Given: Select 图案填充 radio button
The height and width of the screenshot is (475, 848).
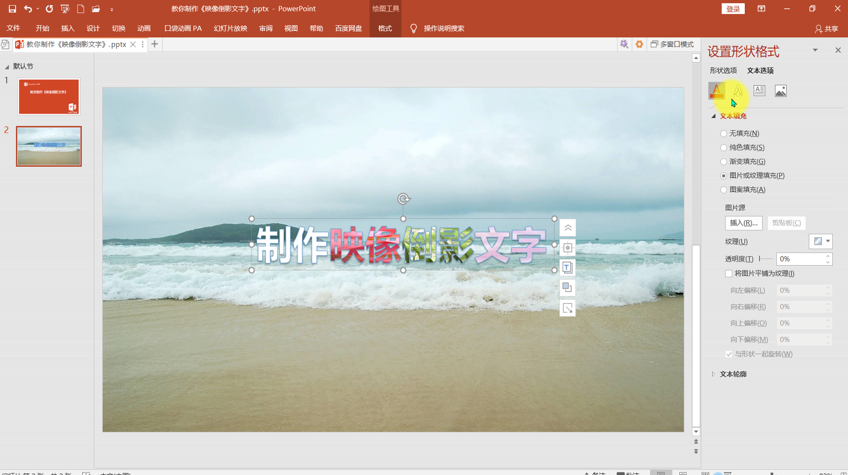Looking at the screenshot, I should click(x=723, y=190).
